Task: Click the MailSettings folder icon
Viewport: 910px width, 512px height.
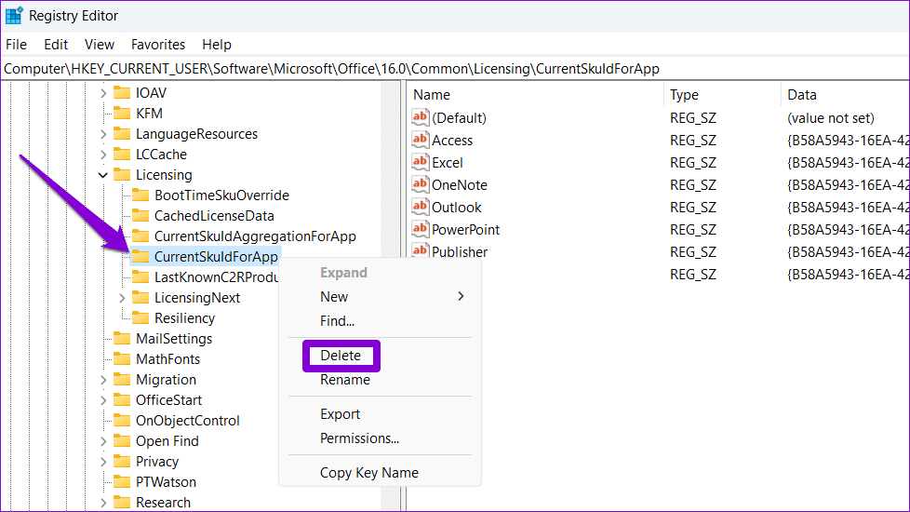Action: coord(122,339)
